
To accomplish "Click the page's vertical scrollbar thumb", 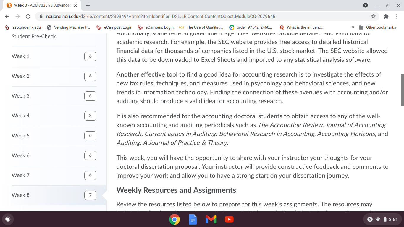I will point(402,90).
